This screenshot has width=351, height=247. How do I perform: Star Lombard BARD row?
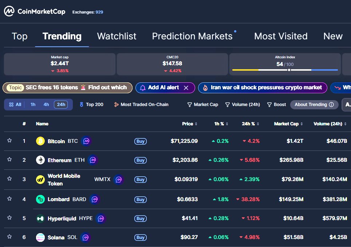point(9,199)
